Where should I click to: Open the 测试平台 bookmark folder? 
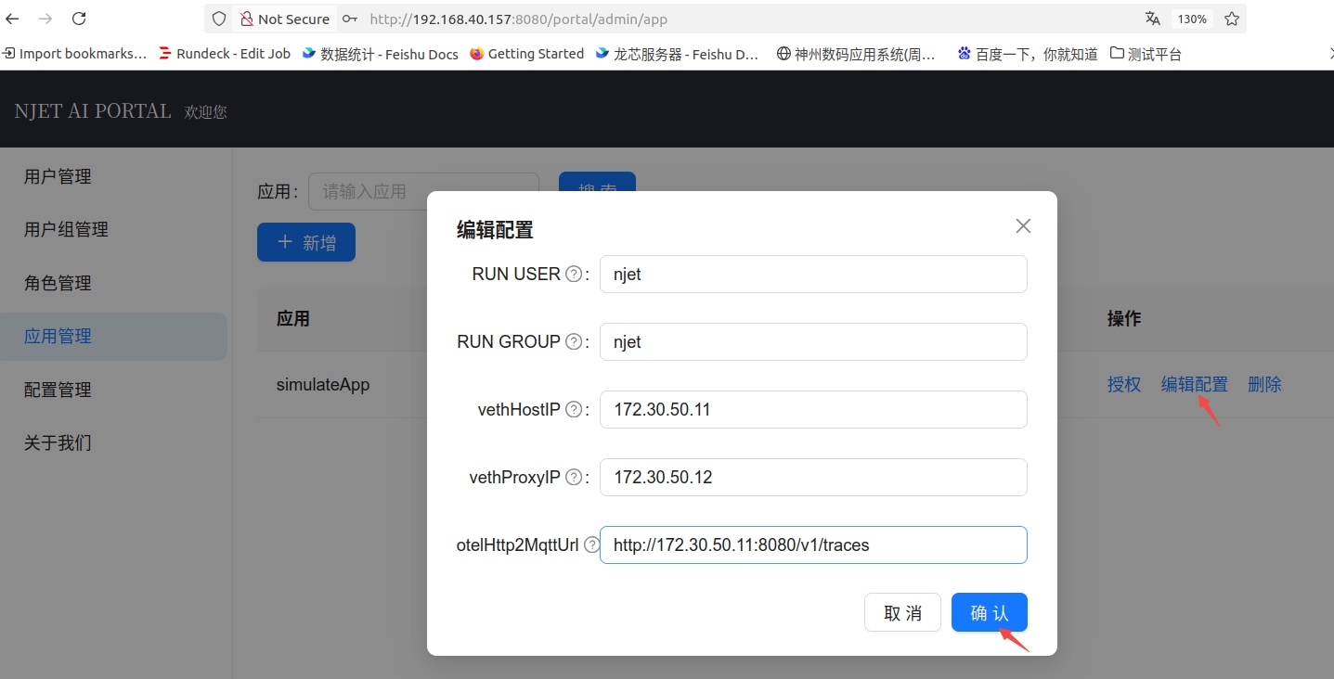[1146, 54]
